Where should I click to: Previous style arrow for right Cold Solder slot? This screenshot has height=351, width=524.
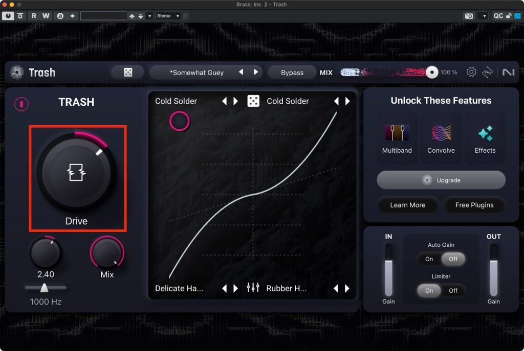pyautogui.click(x=337, y=101)
